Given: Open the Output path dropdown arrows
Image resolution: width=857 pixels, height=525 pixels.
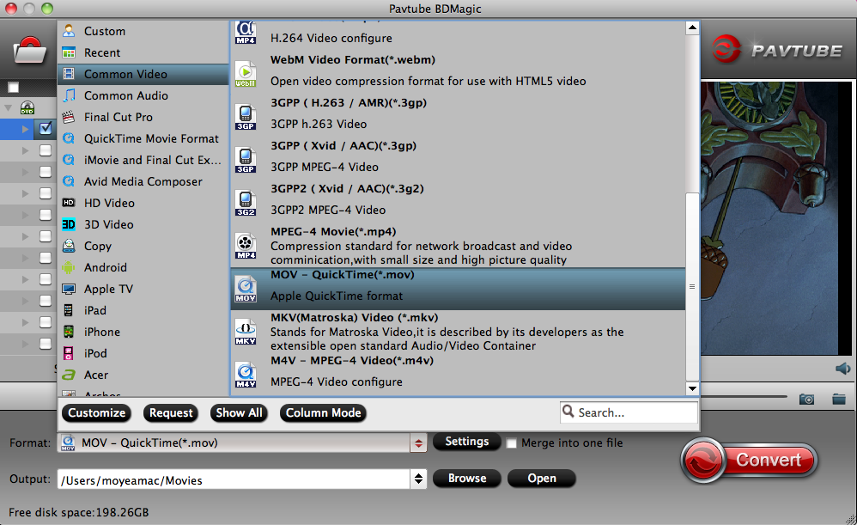Looking at the screenshot, I should tap(418, 479).
